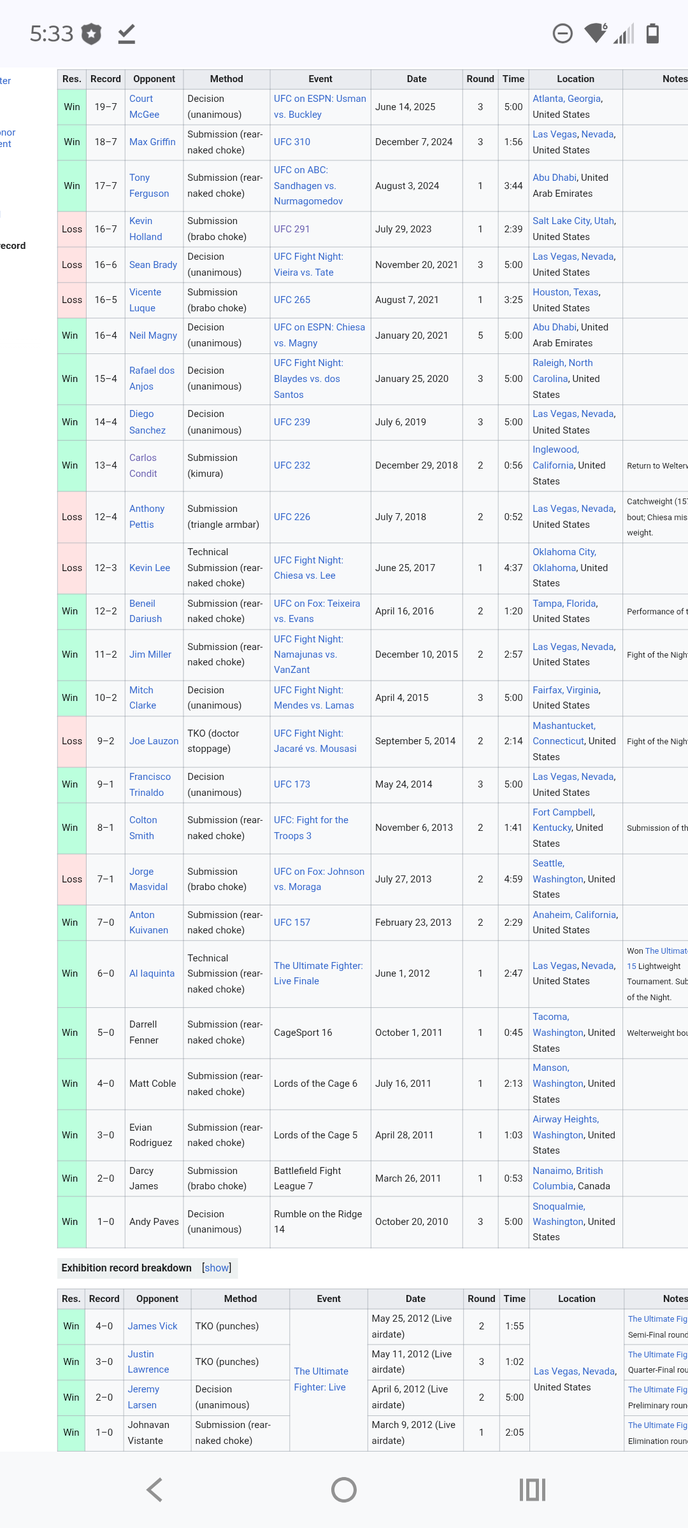Open Diego Sanchez opponent link
The width and height of the screenshot is (688, 1528).
coord(147,422)
